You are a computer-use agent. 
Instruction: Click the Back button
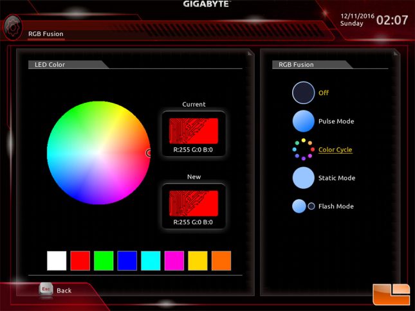coord(64,290)
